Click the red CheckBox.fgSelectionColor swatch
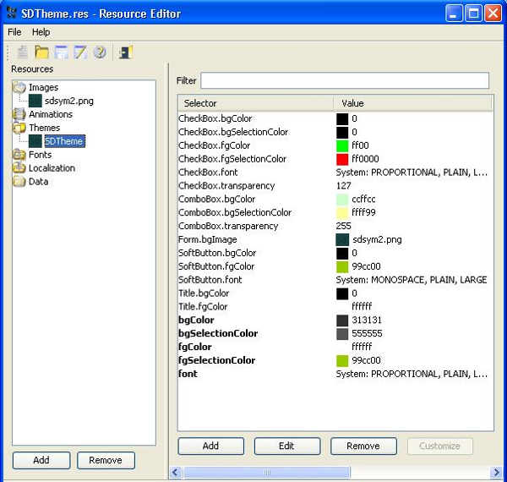Viewport: 507px width, 482px height. point(342,159)
